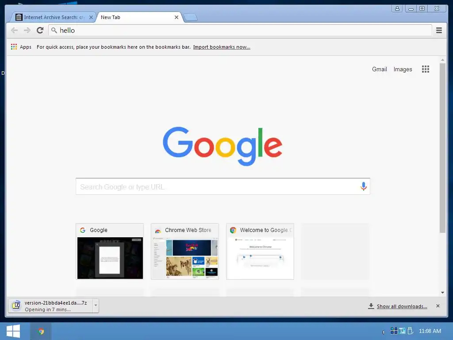Image resolution: width=453 pixels, height=340 pixels.
Task: Click the 7z file icon in downloads bar
Action: point(16,305)
